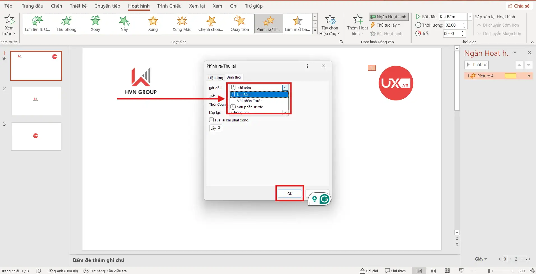Viewport: 536px width, 274px height.
Task: Expand the animation gallery more button
Action: click(315, 30)
